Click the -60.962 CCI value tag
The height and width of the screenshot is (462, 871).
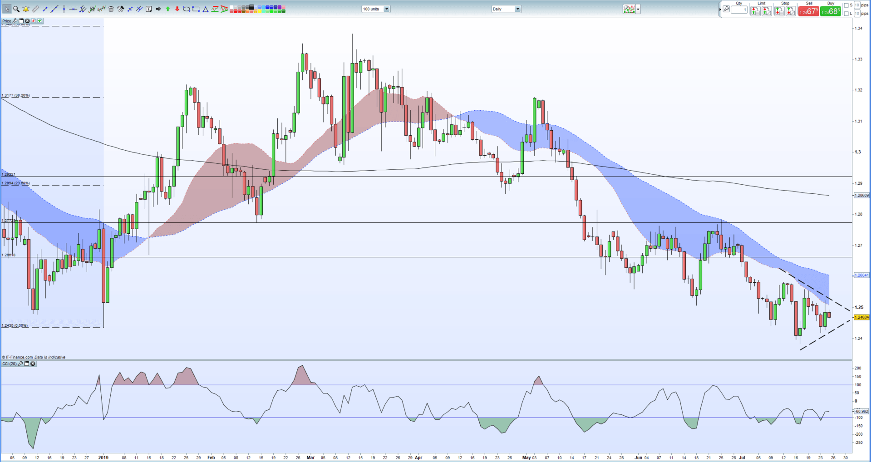coord(861,411)
